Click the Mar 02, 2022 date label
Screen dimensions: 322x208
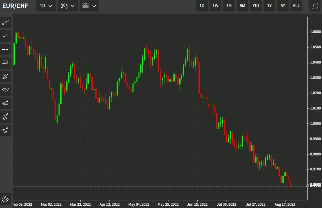pyautogui.click(x=51, y=204)
